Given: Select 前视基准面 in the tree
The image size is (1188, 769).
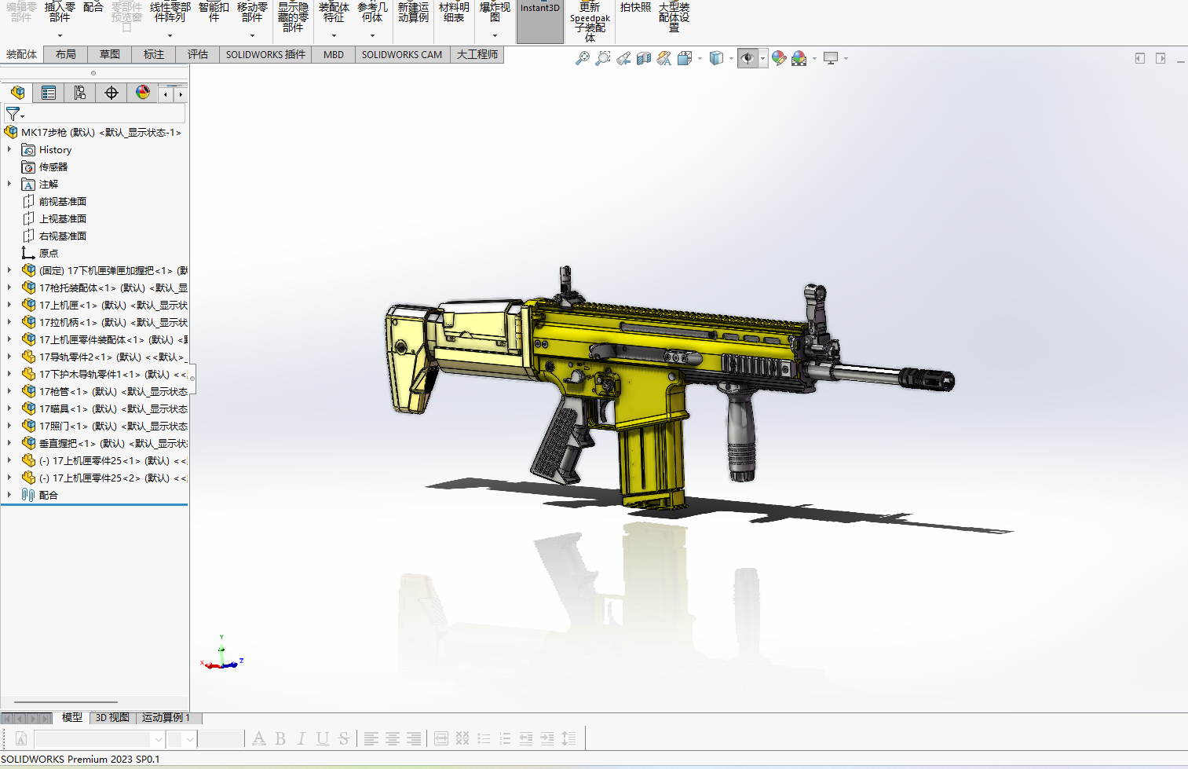Looking at the screenshot, I should [63, 201].
